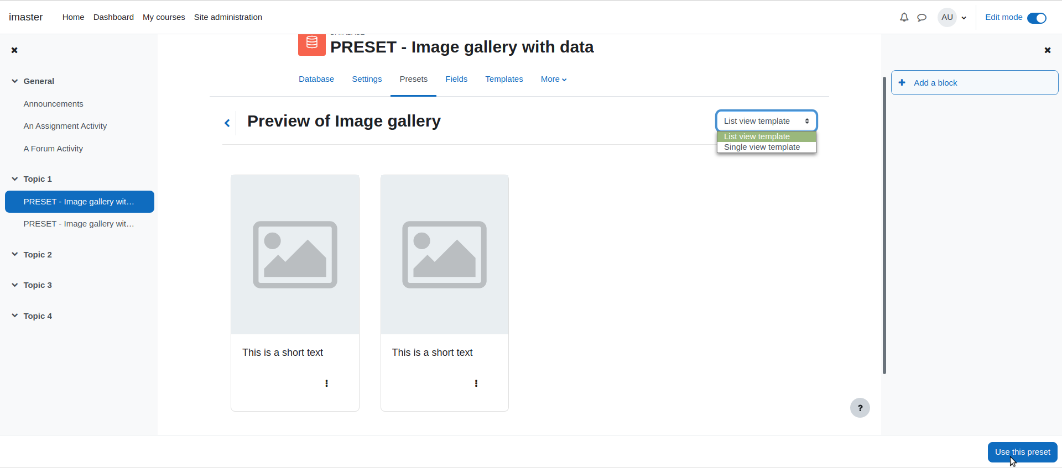Click Add a block button
Image resolution: width=1062 pixels, height=468 pixels.
coord(975,83)
